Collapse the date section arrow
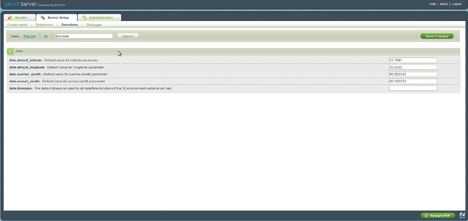468x221 pixels. [x=10, y=52]
